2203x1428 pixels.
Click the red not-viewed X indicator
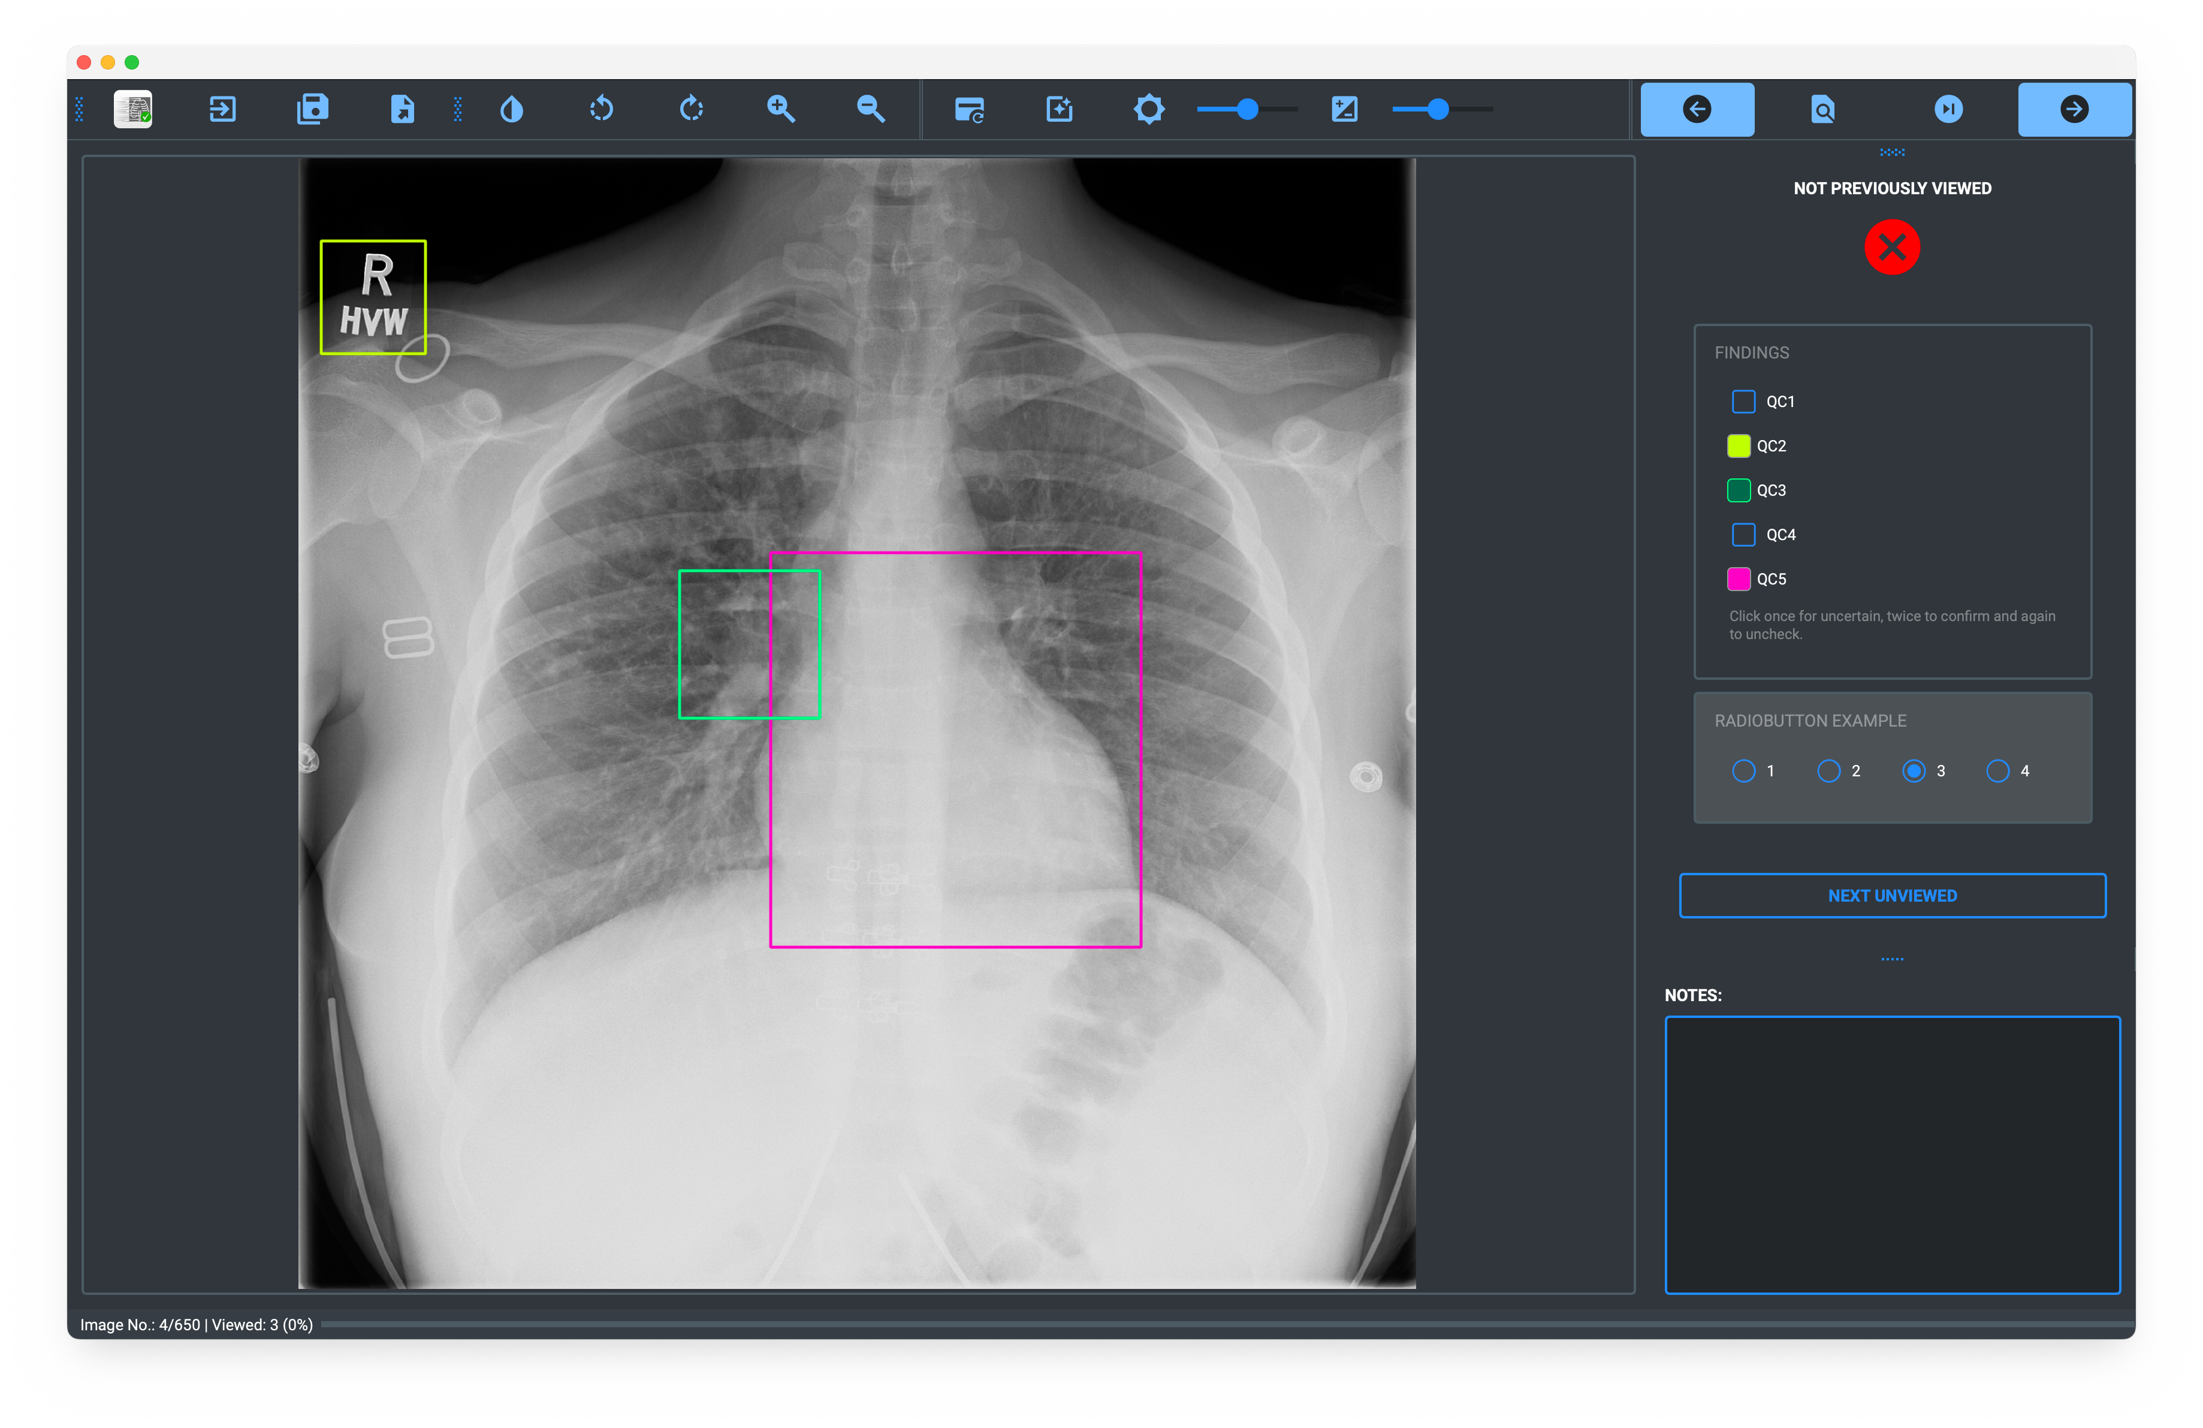[1892, 247]
